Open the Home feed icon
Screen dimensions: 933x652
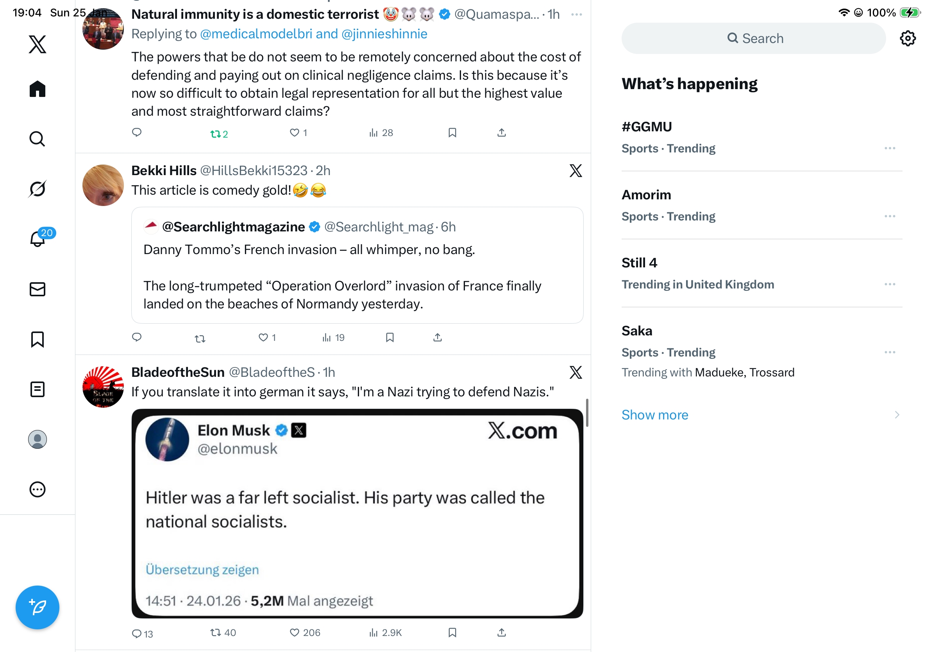(x=38, y=89)
